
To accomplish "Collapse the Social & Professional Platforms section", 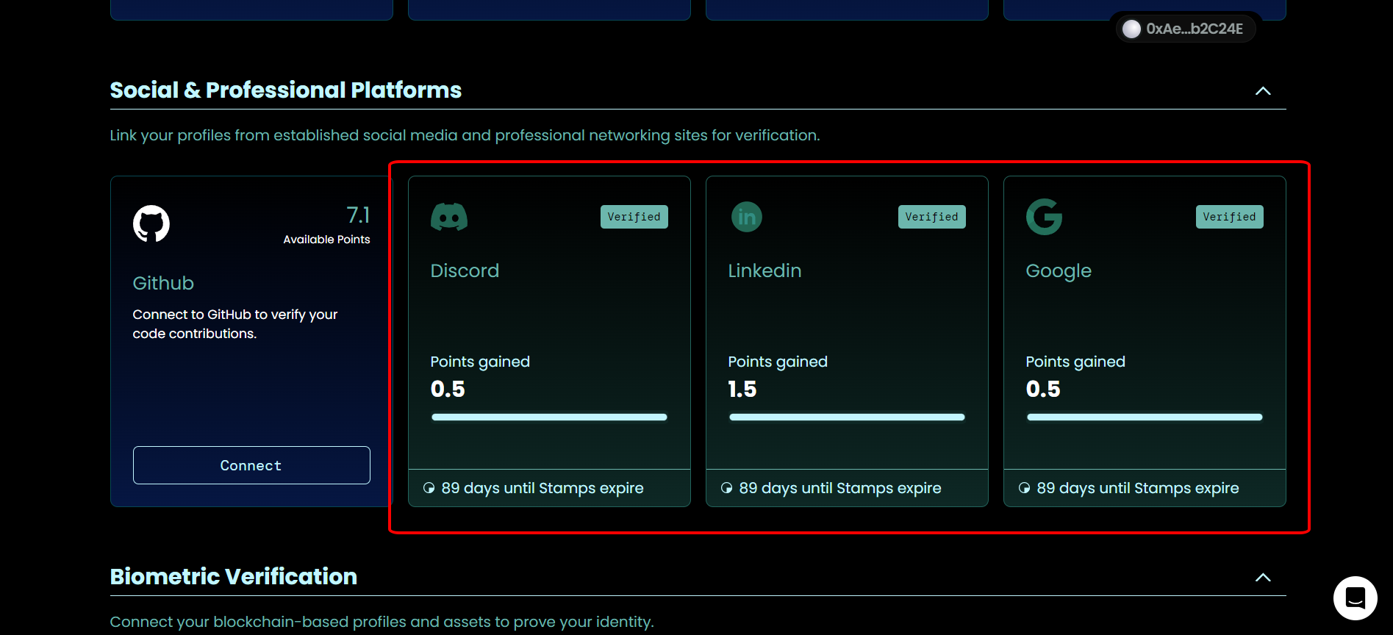I will (x=1263, y=91).
